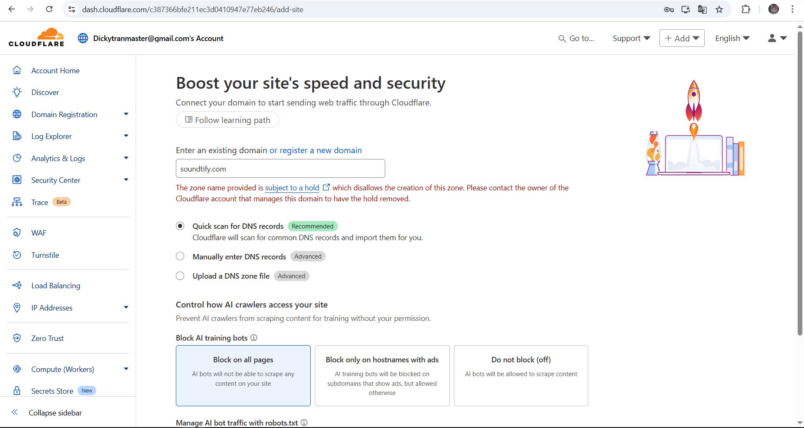
Task: Click the Account Home house icon
Action: pyautogui.click(x=17, y=70)
